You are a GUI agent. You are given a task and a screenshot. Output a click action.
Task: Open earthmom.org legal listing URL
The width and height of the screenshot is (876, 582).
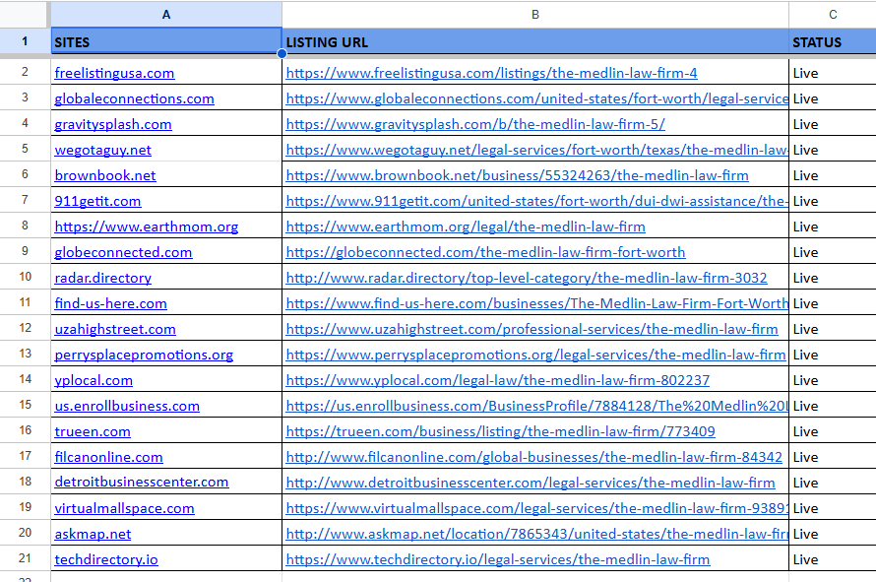[466, 226]
